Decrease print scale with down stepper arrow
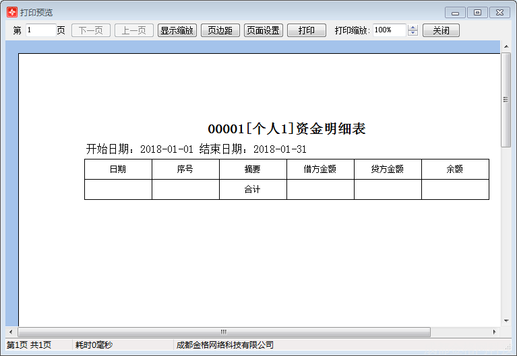The width and height of the screenshot is (517, 356). point(413,34)
